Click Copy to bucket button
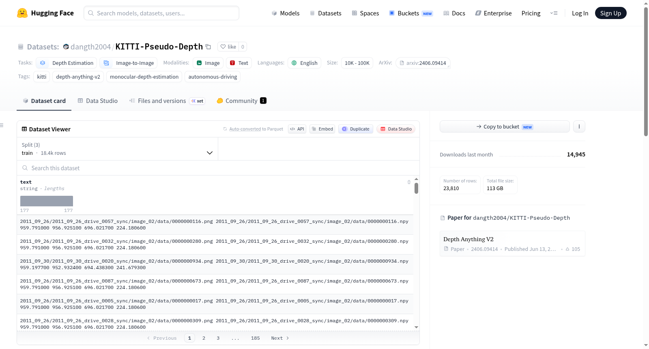The image size is (649, 349). [x=505, y=126]
